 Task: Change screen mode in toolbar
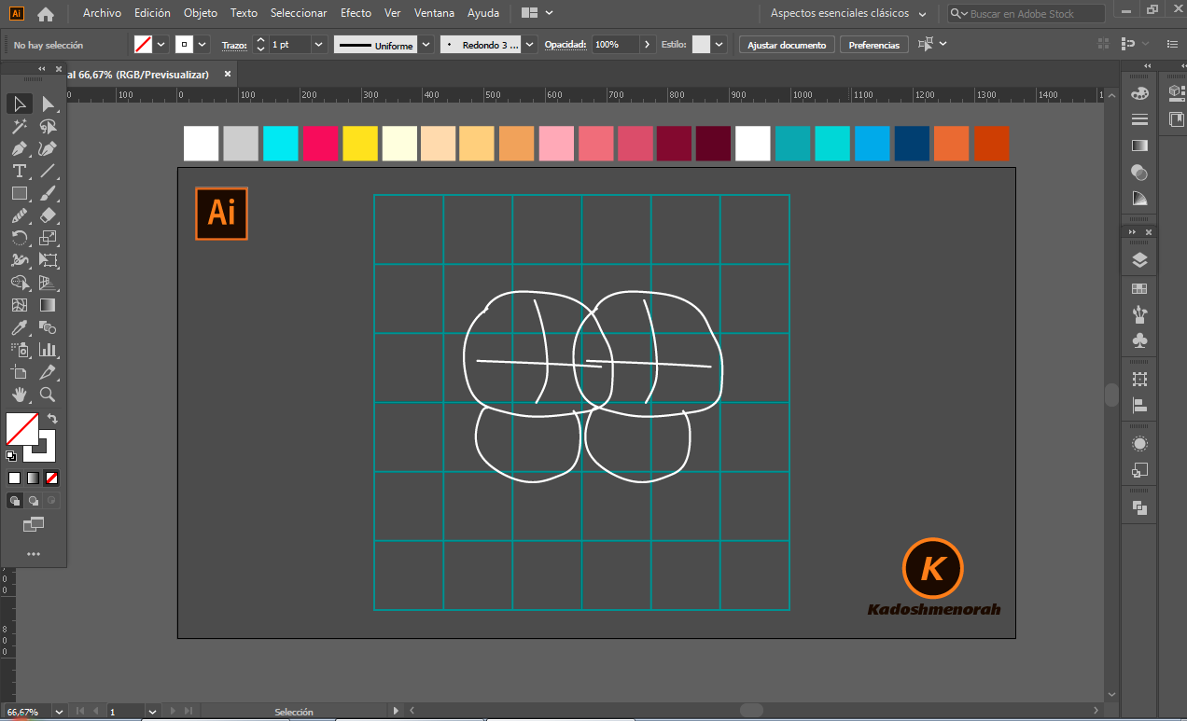34,525
